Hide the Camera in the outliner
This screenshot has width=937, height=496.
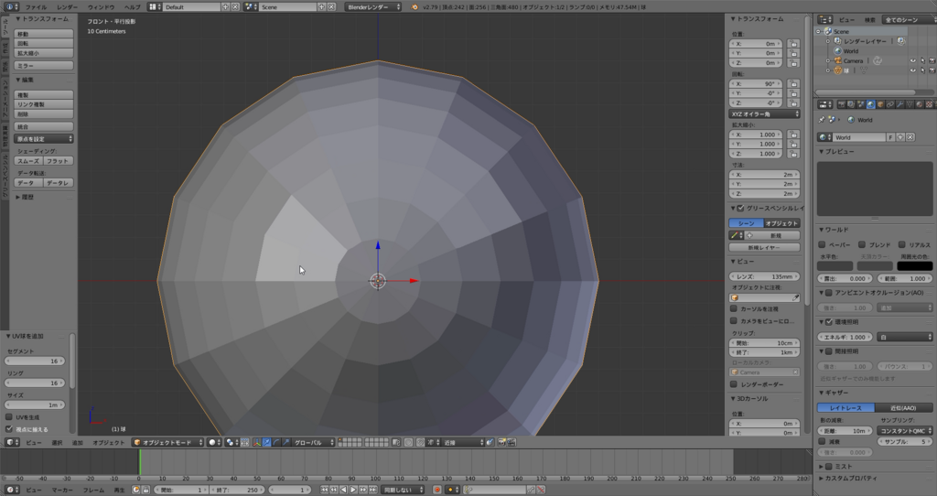912,61
